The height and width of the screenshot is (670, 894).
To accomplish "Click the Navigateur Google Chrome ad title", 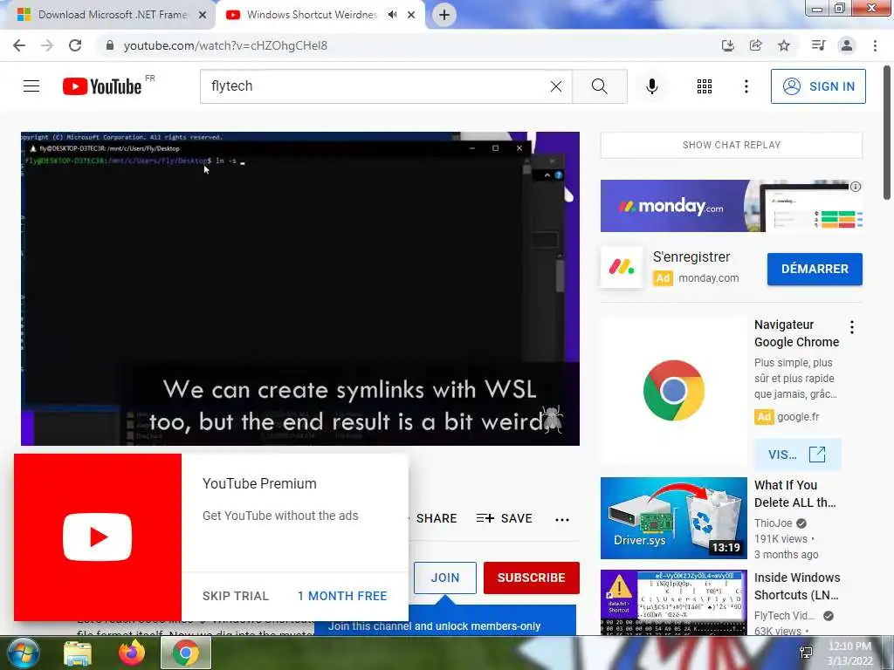I will [x=796, y=333].
